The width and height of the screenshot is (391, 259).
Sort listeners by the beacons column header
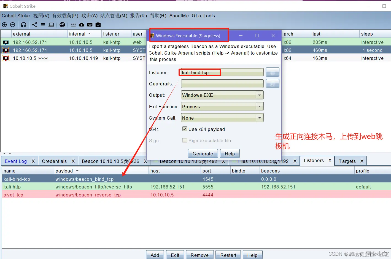pos(307,171)
